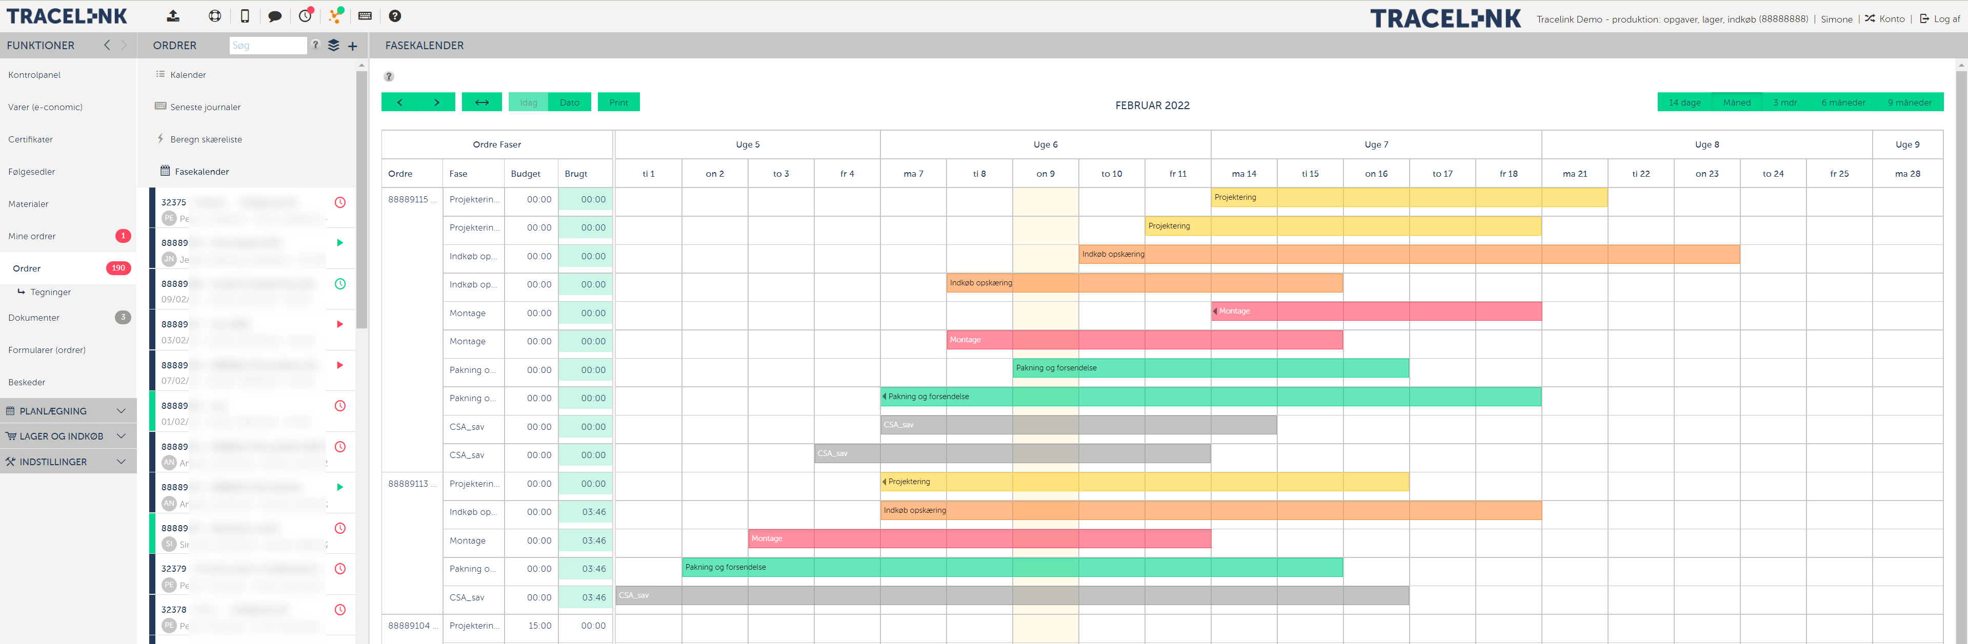The width and height of the screenshot is (1968, 644).
Task: Click the Søg search field
Action: 267,46
